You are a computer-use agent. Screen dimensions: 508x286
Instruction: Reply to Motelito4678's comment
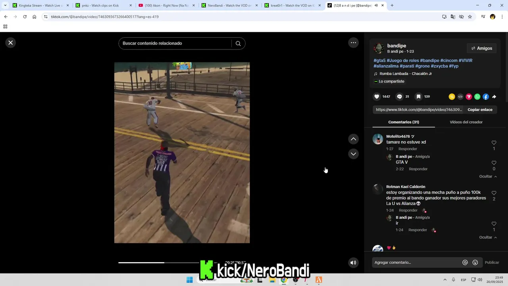[408, 149]
